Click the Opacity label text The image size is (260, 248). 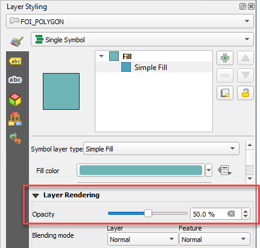(43, 214)
